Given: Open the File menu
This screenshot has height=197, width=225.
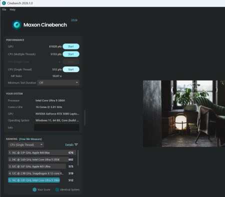Looking at the screenshot, I should (4, 9).
